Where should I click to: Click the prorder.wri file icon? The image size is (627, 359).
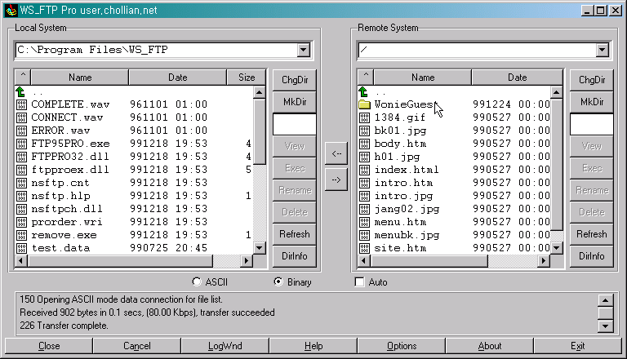point(21,222)
